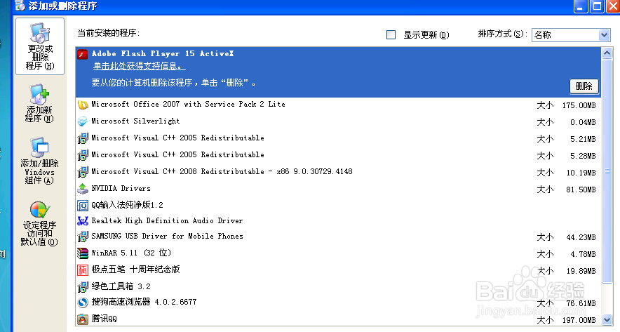Open 单击此处获得支持信息 link
This screenshot has height=332, width=620.
click(x=139, y=66)
